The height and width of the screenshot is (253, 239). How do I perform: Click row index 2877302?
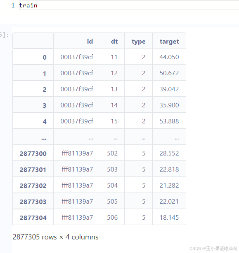tap(33, 186)
